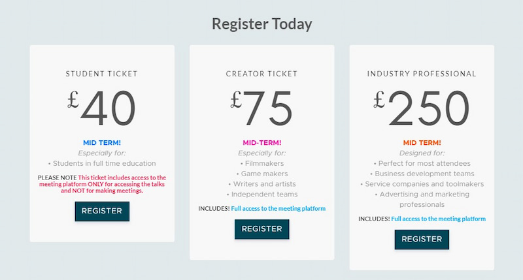This screenshot has height=280, width=523.
Task: Click blue MID TERM! label on student card
Action: point(102,142)
